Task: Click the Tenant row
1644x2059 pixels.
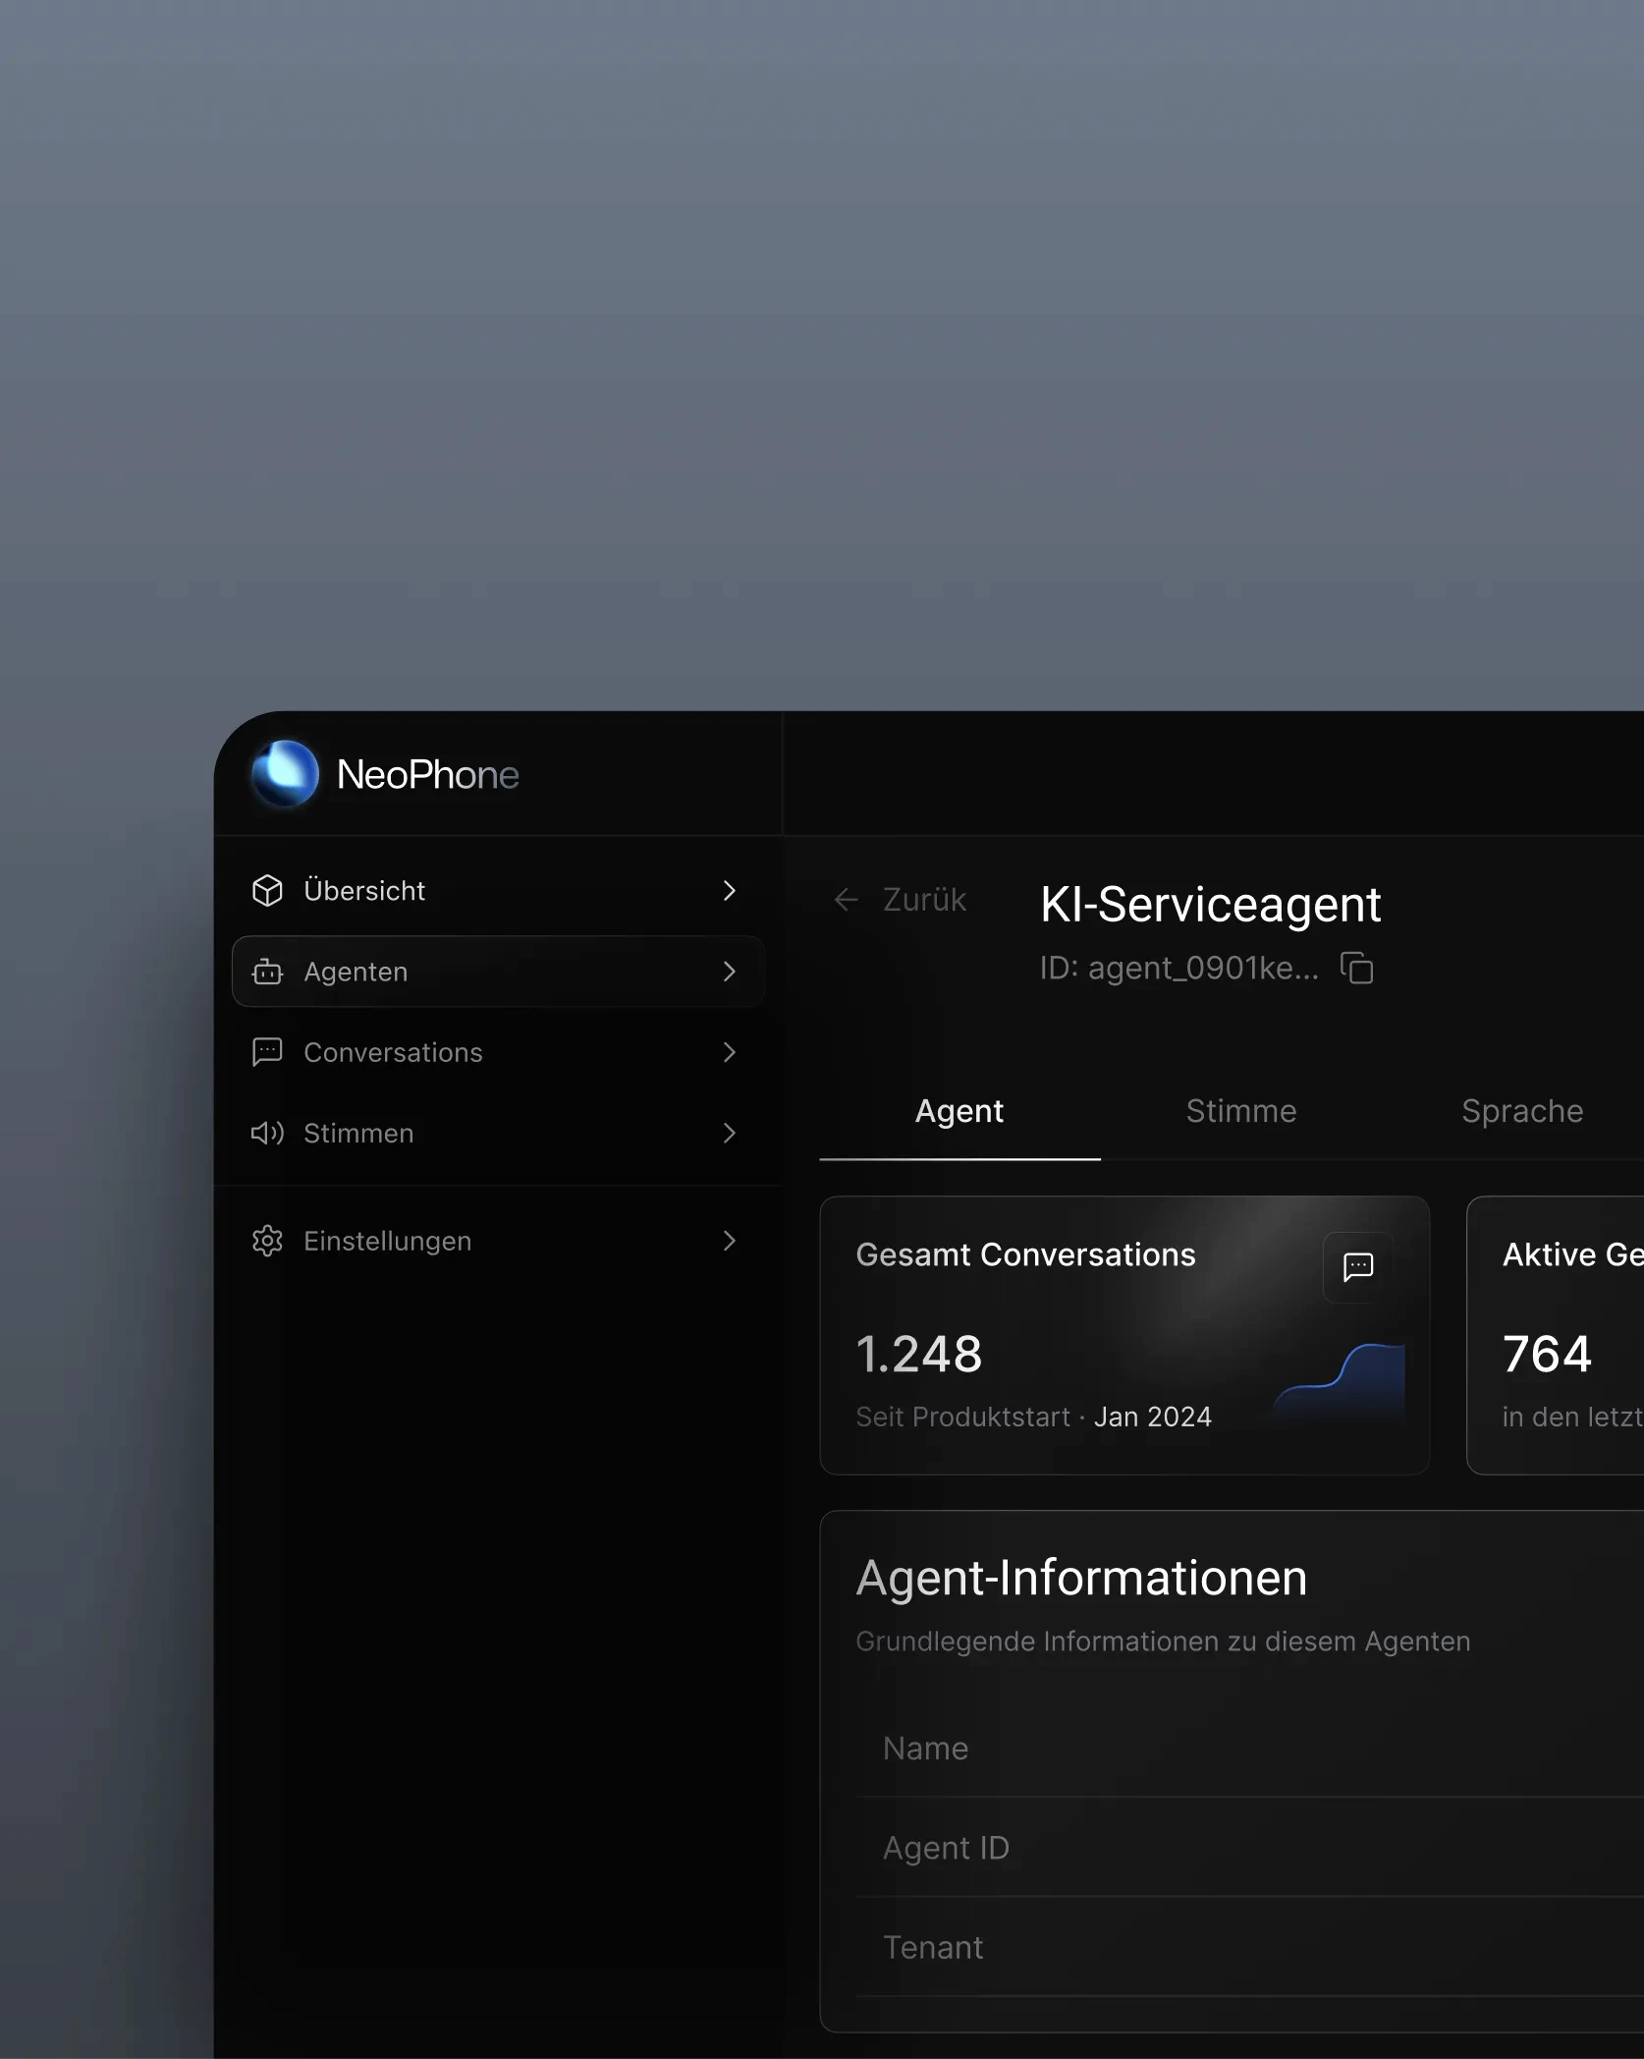Action: [x=1250, y=1947]
